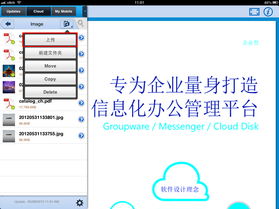The height and width of the screenshot is (209, 279).
Task: Open the folder actions menu icon
Action: click(x=66, y=24)
